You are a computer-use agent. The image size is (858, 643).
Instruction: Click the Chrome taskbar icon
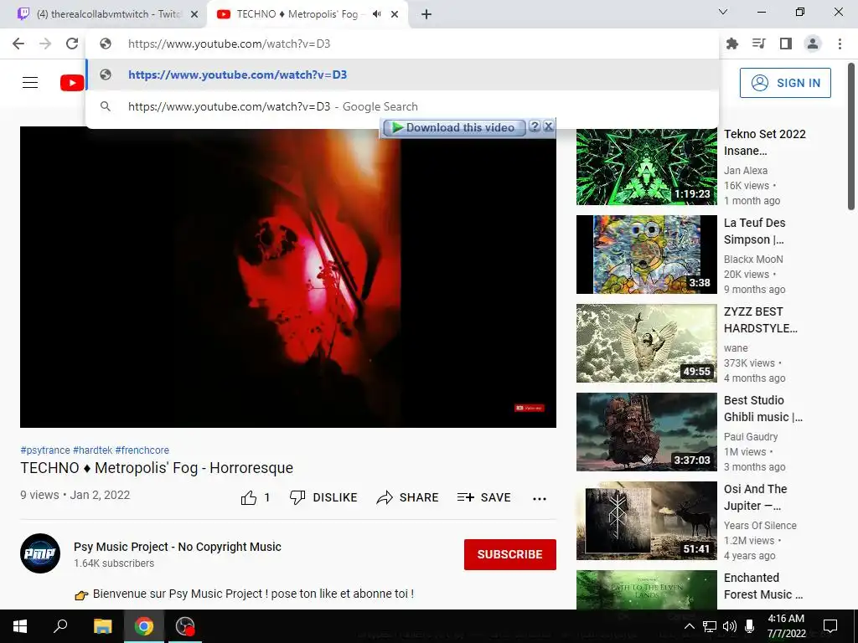pos(144,626)
